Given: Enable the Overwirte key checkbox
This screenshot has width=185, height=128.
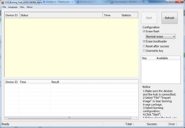Looking at the screenshot, I should click(x=144, y=51).
